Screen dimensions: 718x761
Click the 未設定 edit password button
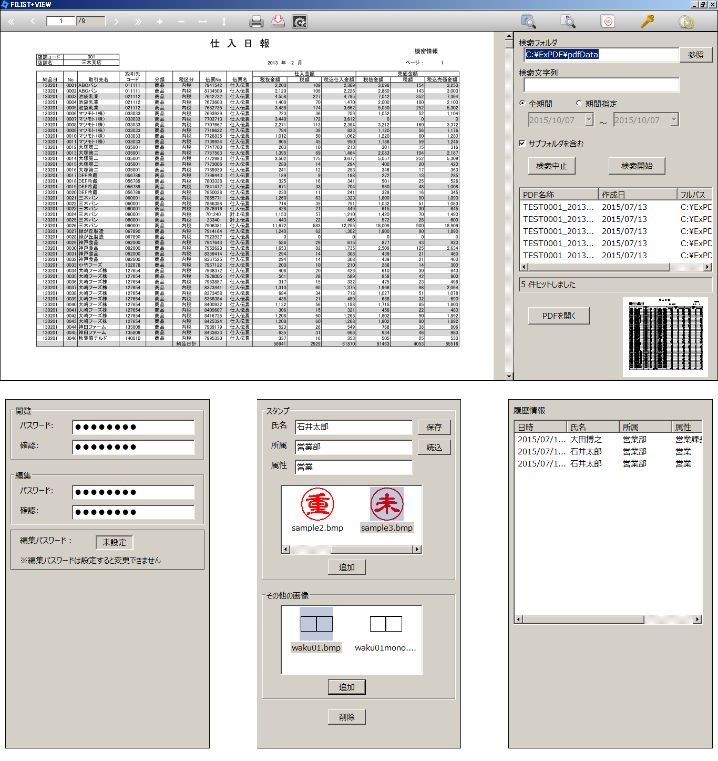pos(115,542)
